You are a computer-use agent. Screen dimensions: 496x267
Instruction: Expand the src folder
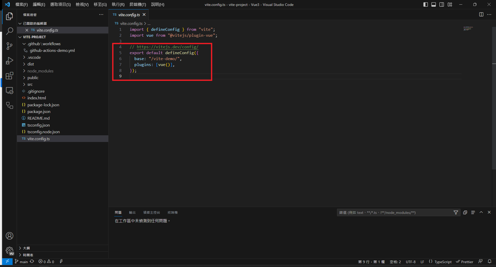[63, 84]
